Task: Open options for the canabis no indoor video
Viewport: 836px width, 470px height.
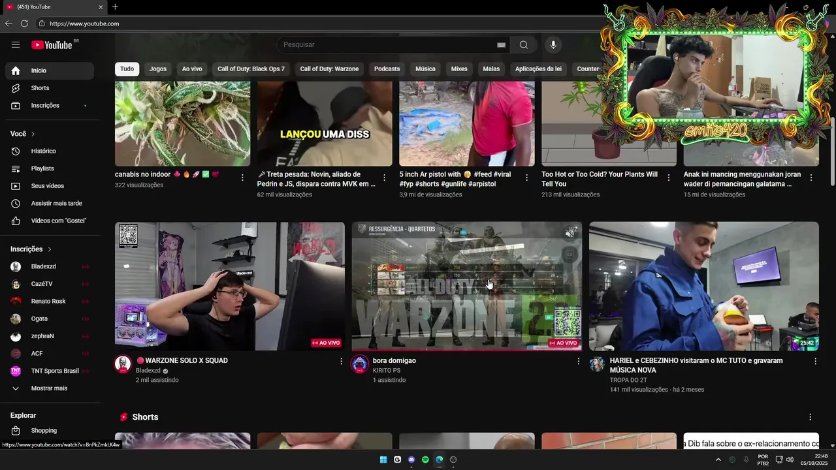Action: tap(242, 178)
